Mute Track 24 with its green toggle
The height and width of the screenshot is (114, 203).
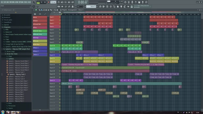tap(60, 90)
